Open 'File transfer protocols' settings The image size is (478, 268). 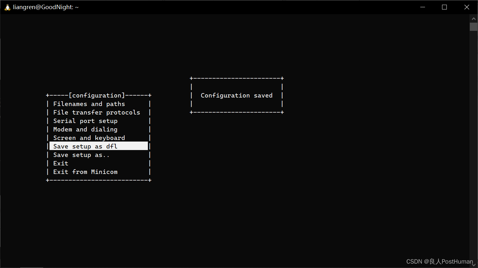point(96,112)
